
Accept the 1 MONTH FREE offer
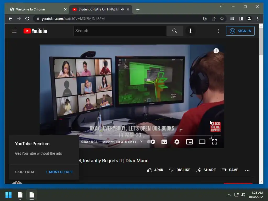[x=59, y=172]
